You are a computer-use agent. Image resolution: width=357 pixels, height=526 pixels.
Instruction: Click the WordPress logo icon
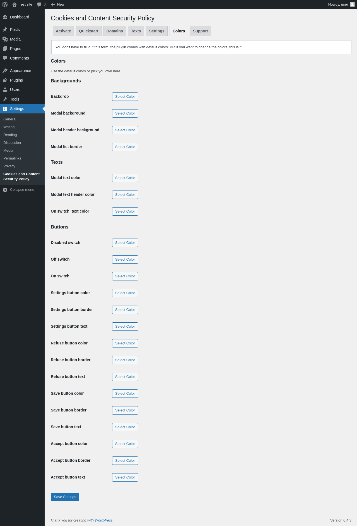click(5, 4)
